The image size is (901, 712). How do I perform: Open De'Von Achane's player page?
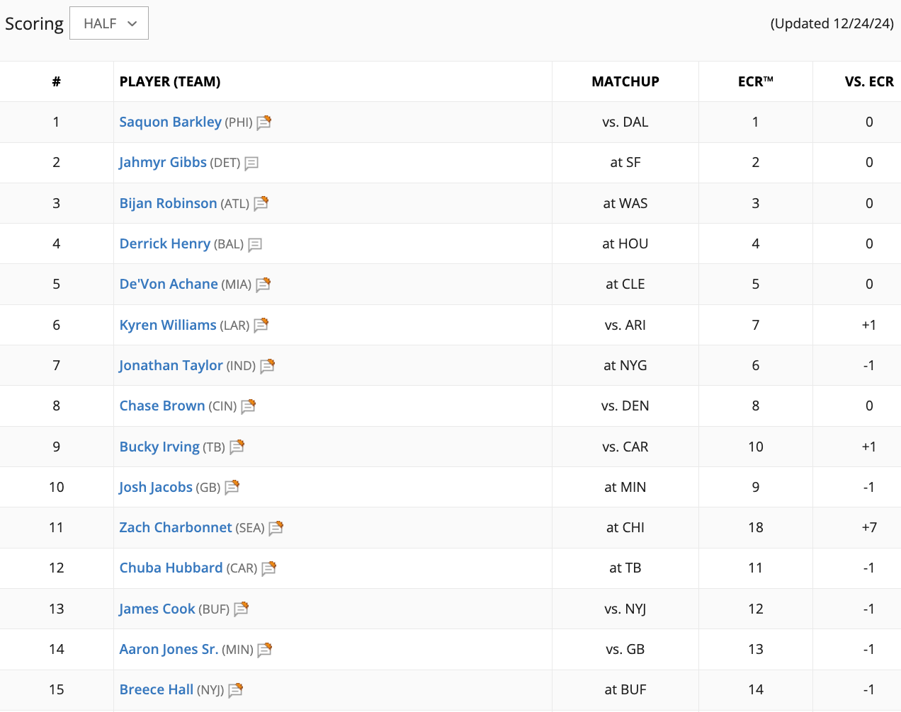(x=169, y=284)
